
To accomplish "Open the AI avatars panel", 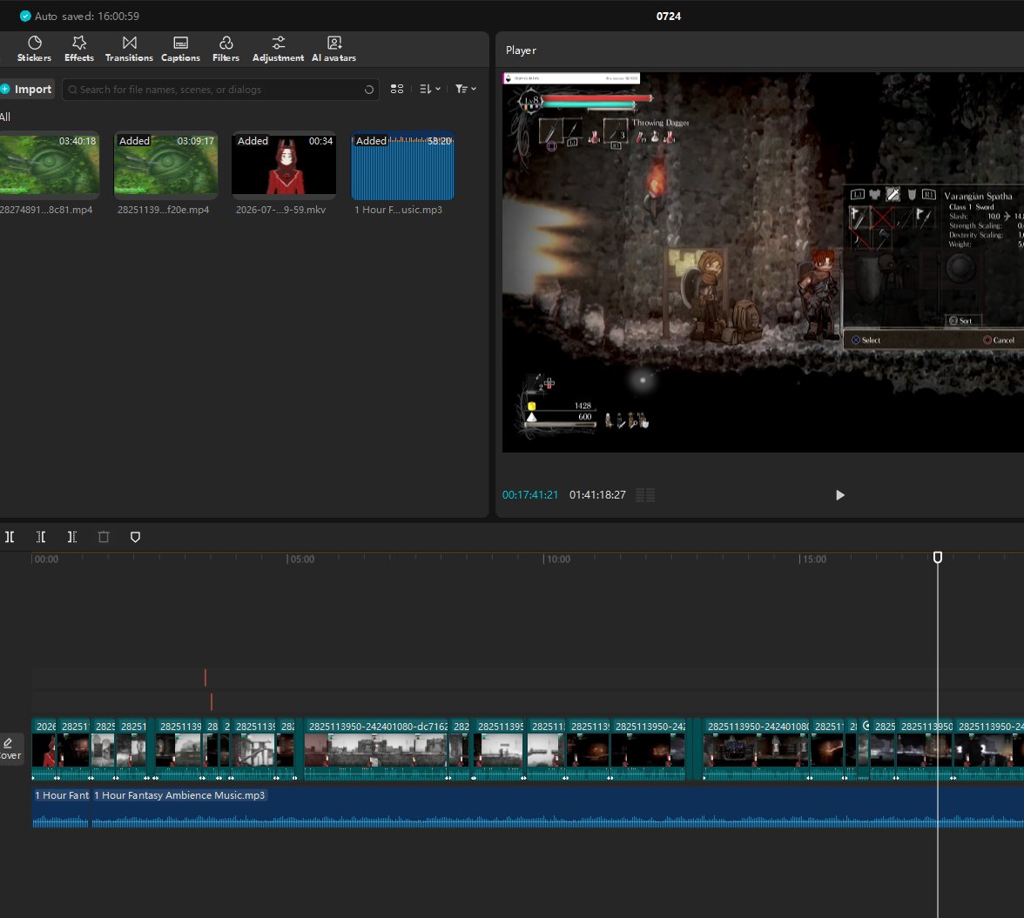I will pyautogui.click(x=333, y=50).
